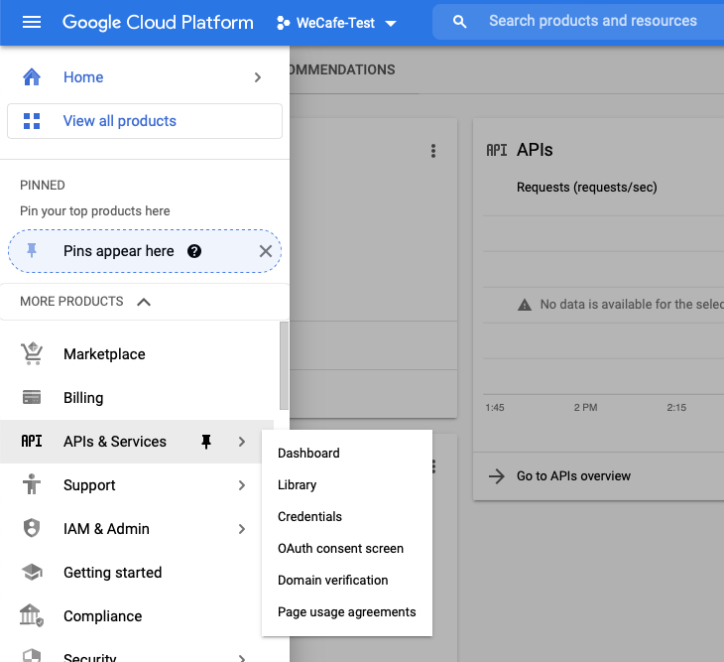
Task: Open the WeCafe-Test project dropdown
Action: click(x=335, y=23)
